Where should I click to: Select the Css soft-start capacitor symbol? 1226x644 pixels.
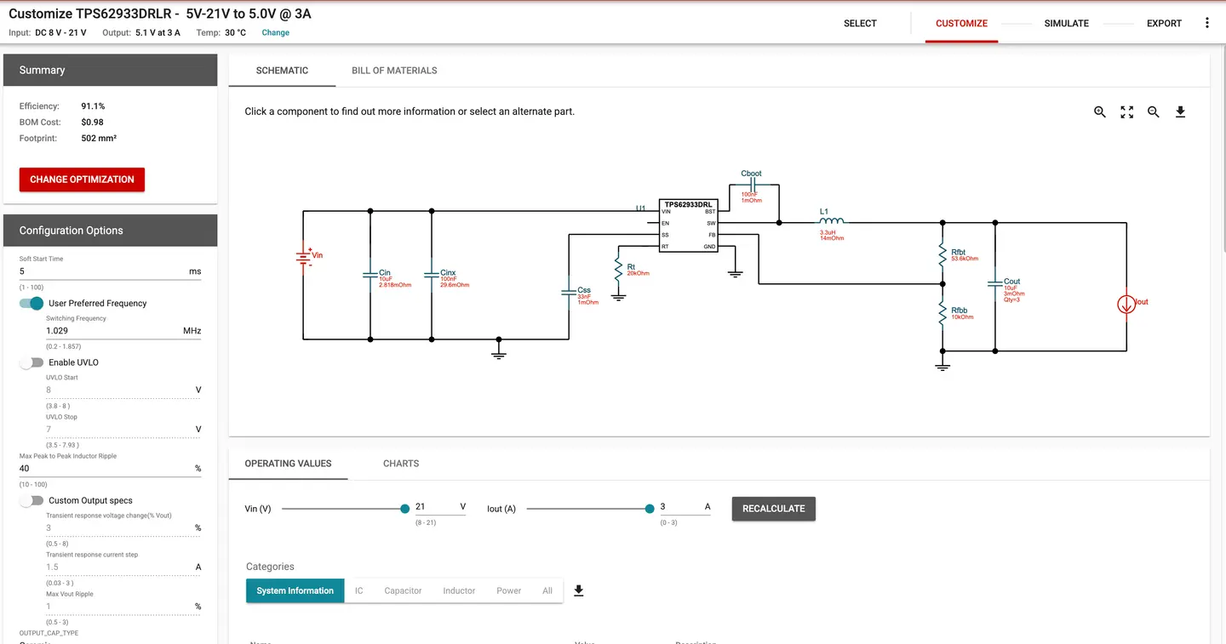click(569, 293)
